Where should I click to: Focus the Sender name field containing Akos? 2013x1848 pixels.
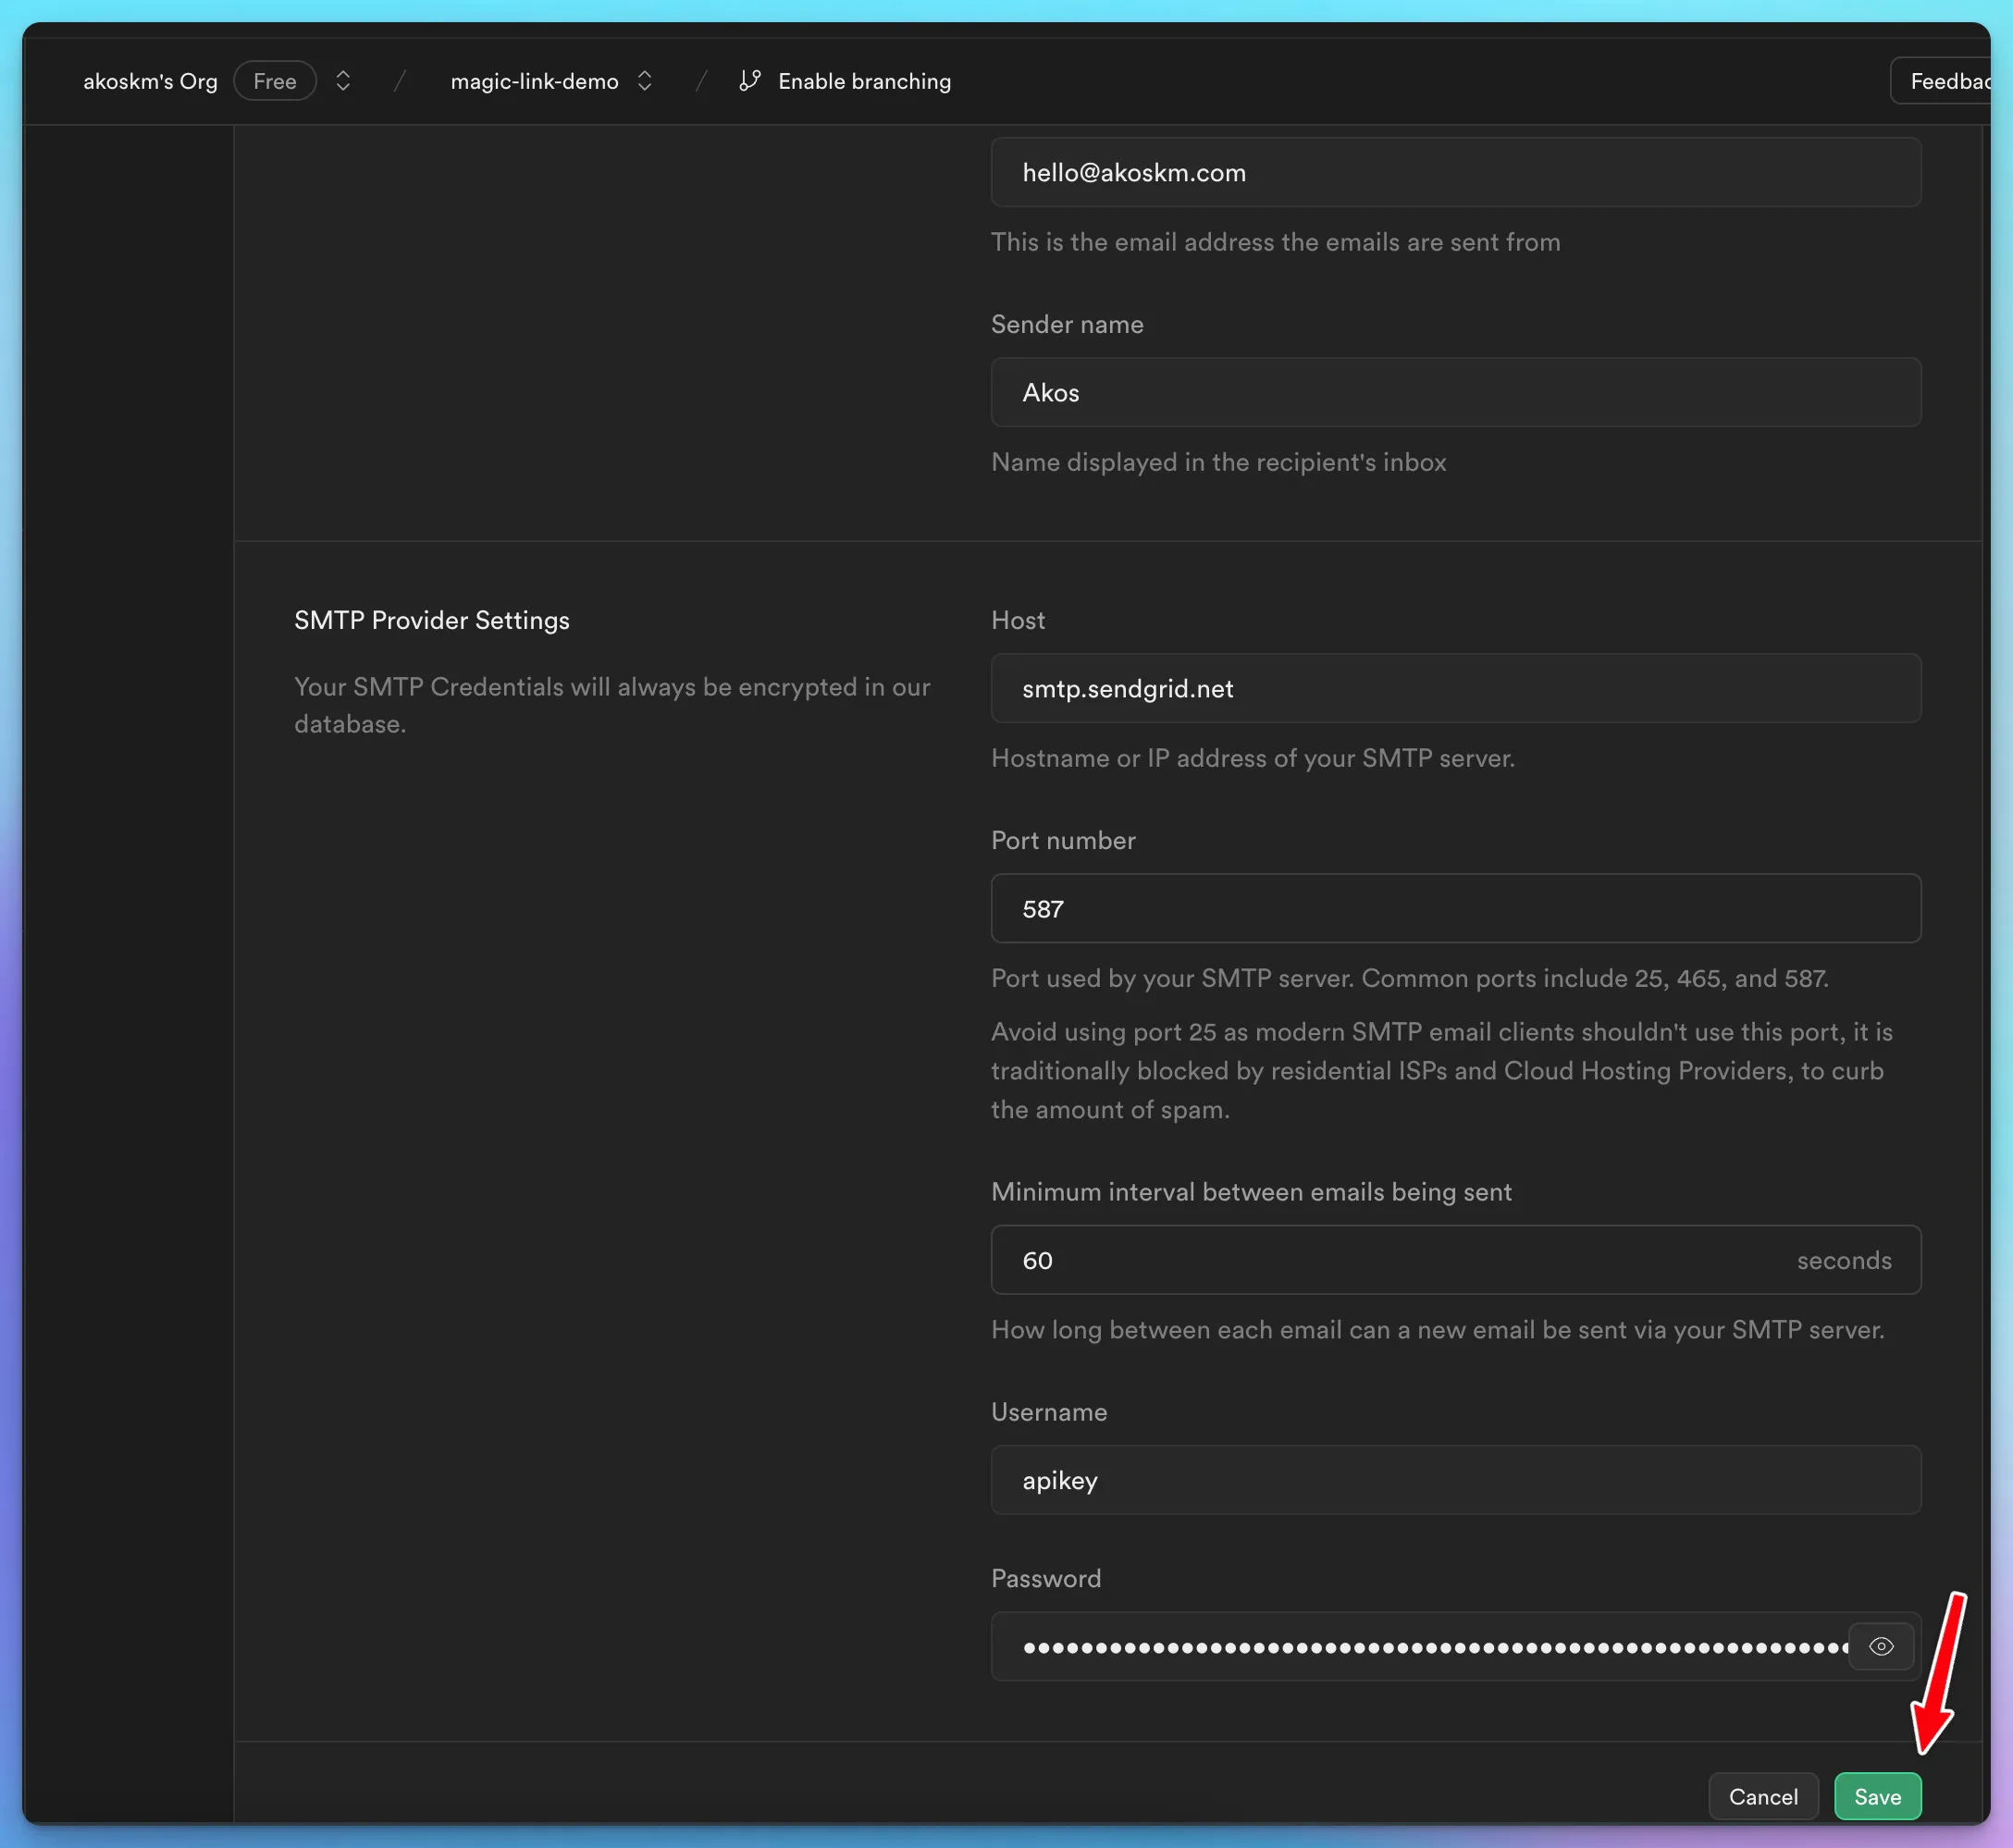pyautogui.click(x=1456, y=392)
